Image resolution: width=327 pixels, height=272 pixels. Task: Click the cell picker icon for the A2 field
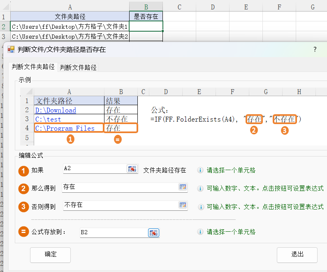click(x=132, y=169)
